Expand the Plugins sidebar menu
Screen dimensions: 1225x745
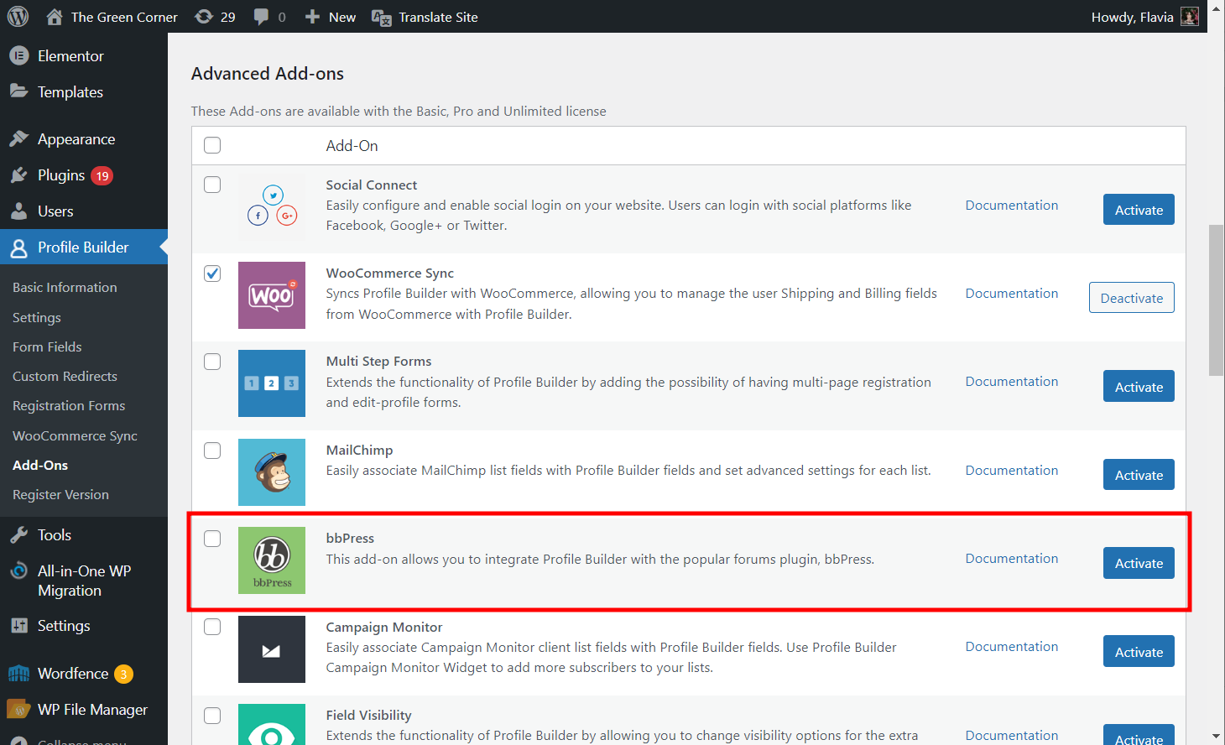pyautogui.click(x=61, y=175)
